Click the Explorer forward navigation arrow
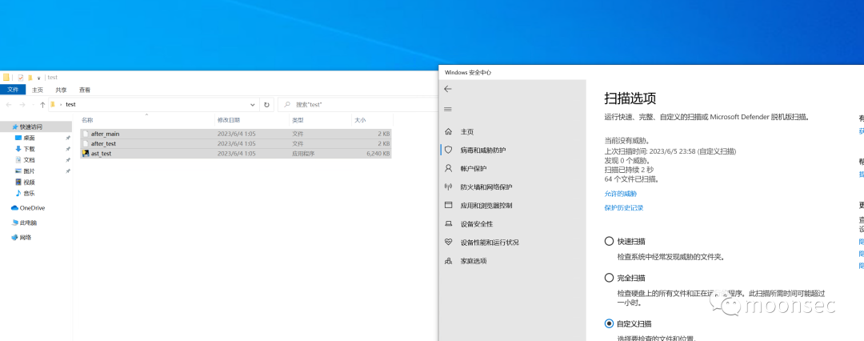The width and height of the screenshot is (864, 341). click(x=22, y=104)
